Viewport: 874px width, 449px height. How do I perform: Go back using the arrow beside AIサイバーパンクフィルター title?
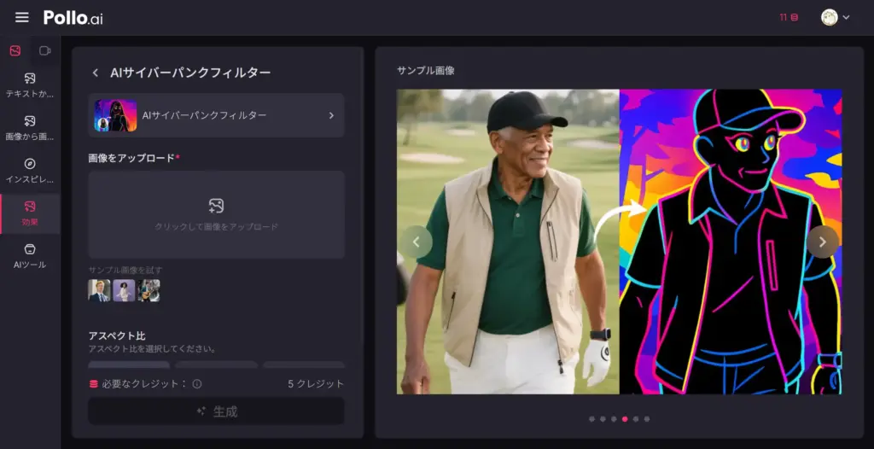(96, 73)
